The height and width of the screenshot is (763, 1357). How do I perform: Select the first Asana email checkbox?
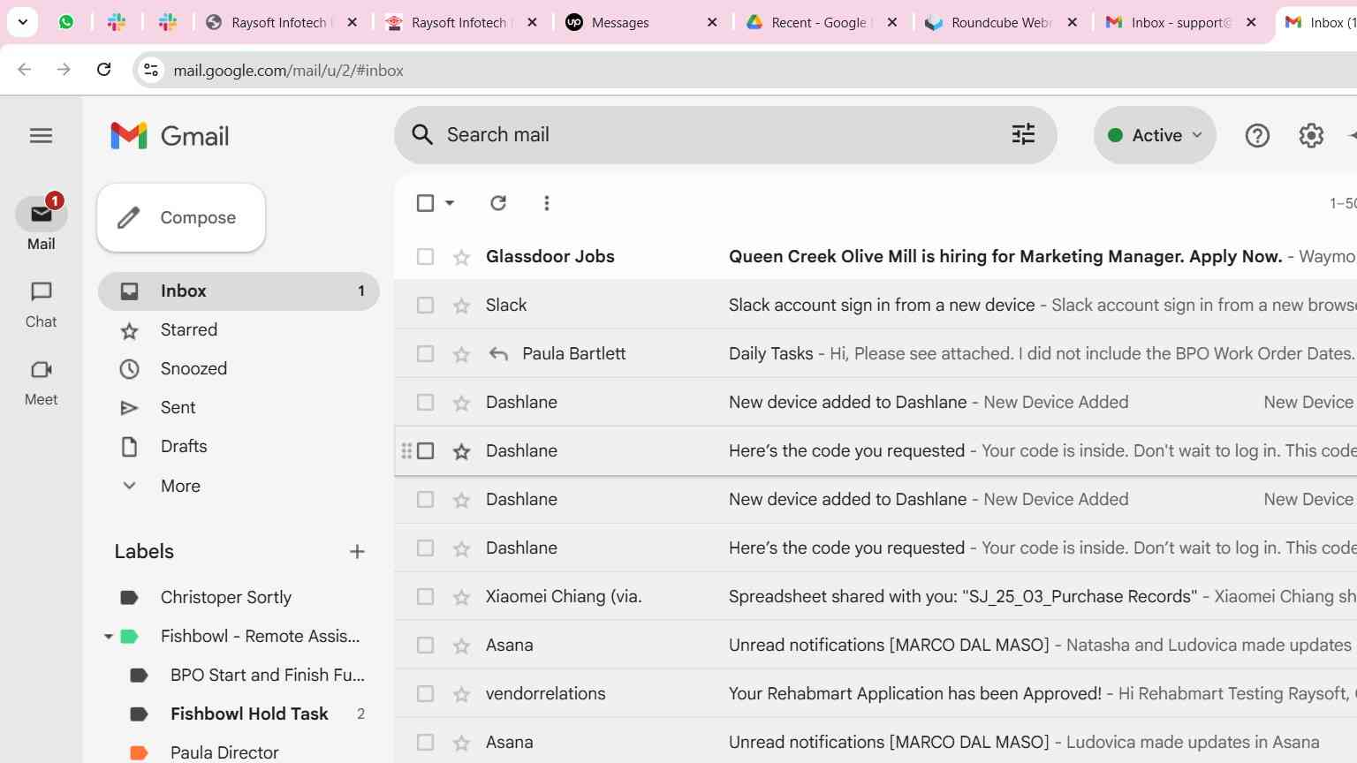click(x=425, y=645)
